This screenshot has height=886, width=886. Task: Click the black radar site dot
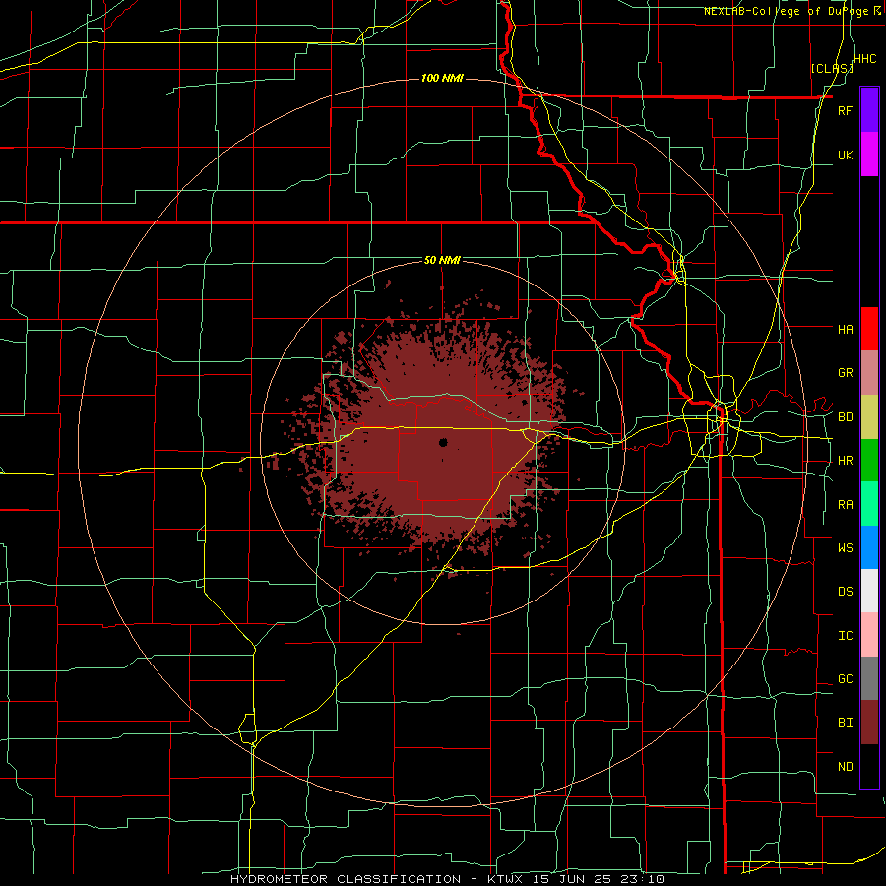coord(443,442)
